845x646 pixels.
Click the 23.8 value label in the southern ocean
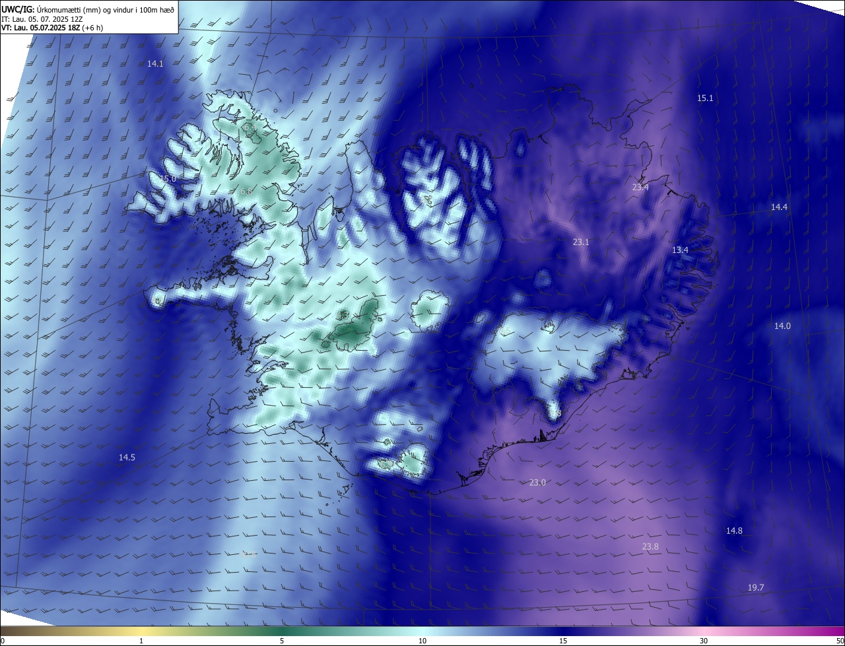pos(650,546)
